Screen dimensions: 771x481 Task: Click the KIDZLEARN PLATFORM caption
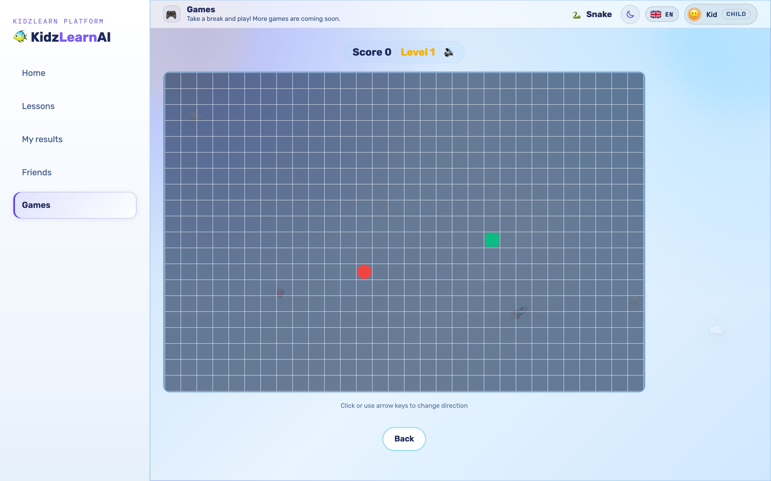tap(58, 21)
